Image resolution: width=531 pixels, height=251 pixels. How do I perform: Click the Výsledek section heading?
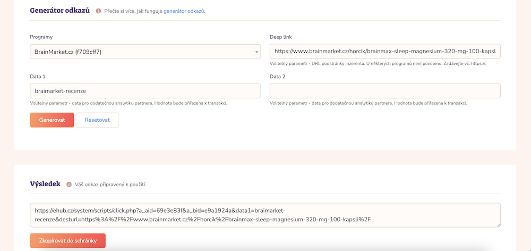45,184
